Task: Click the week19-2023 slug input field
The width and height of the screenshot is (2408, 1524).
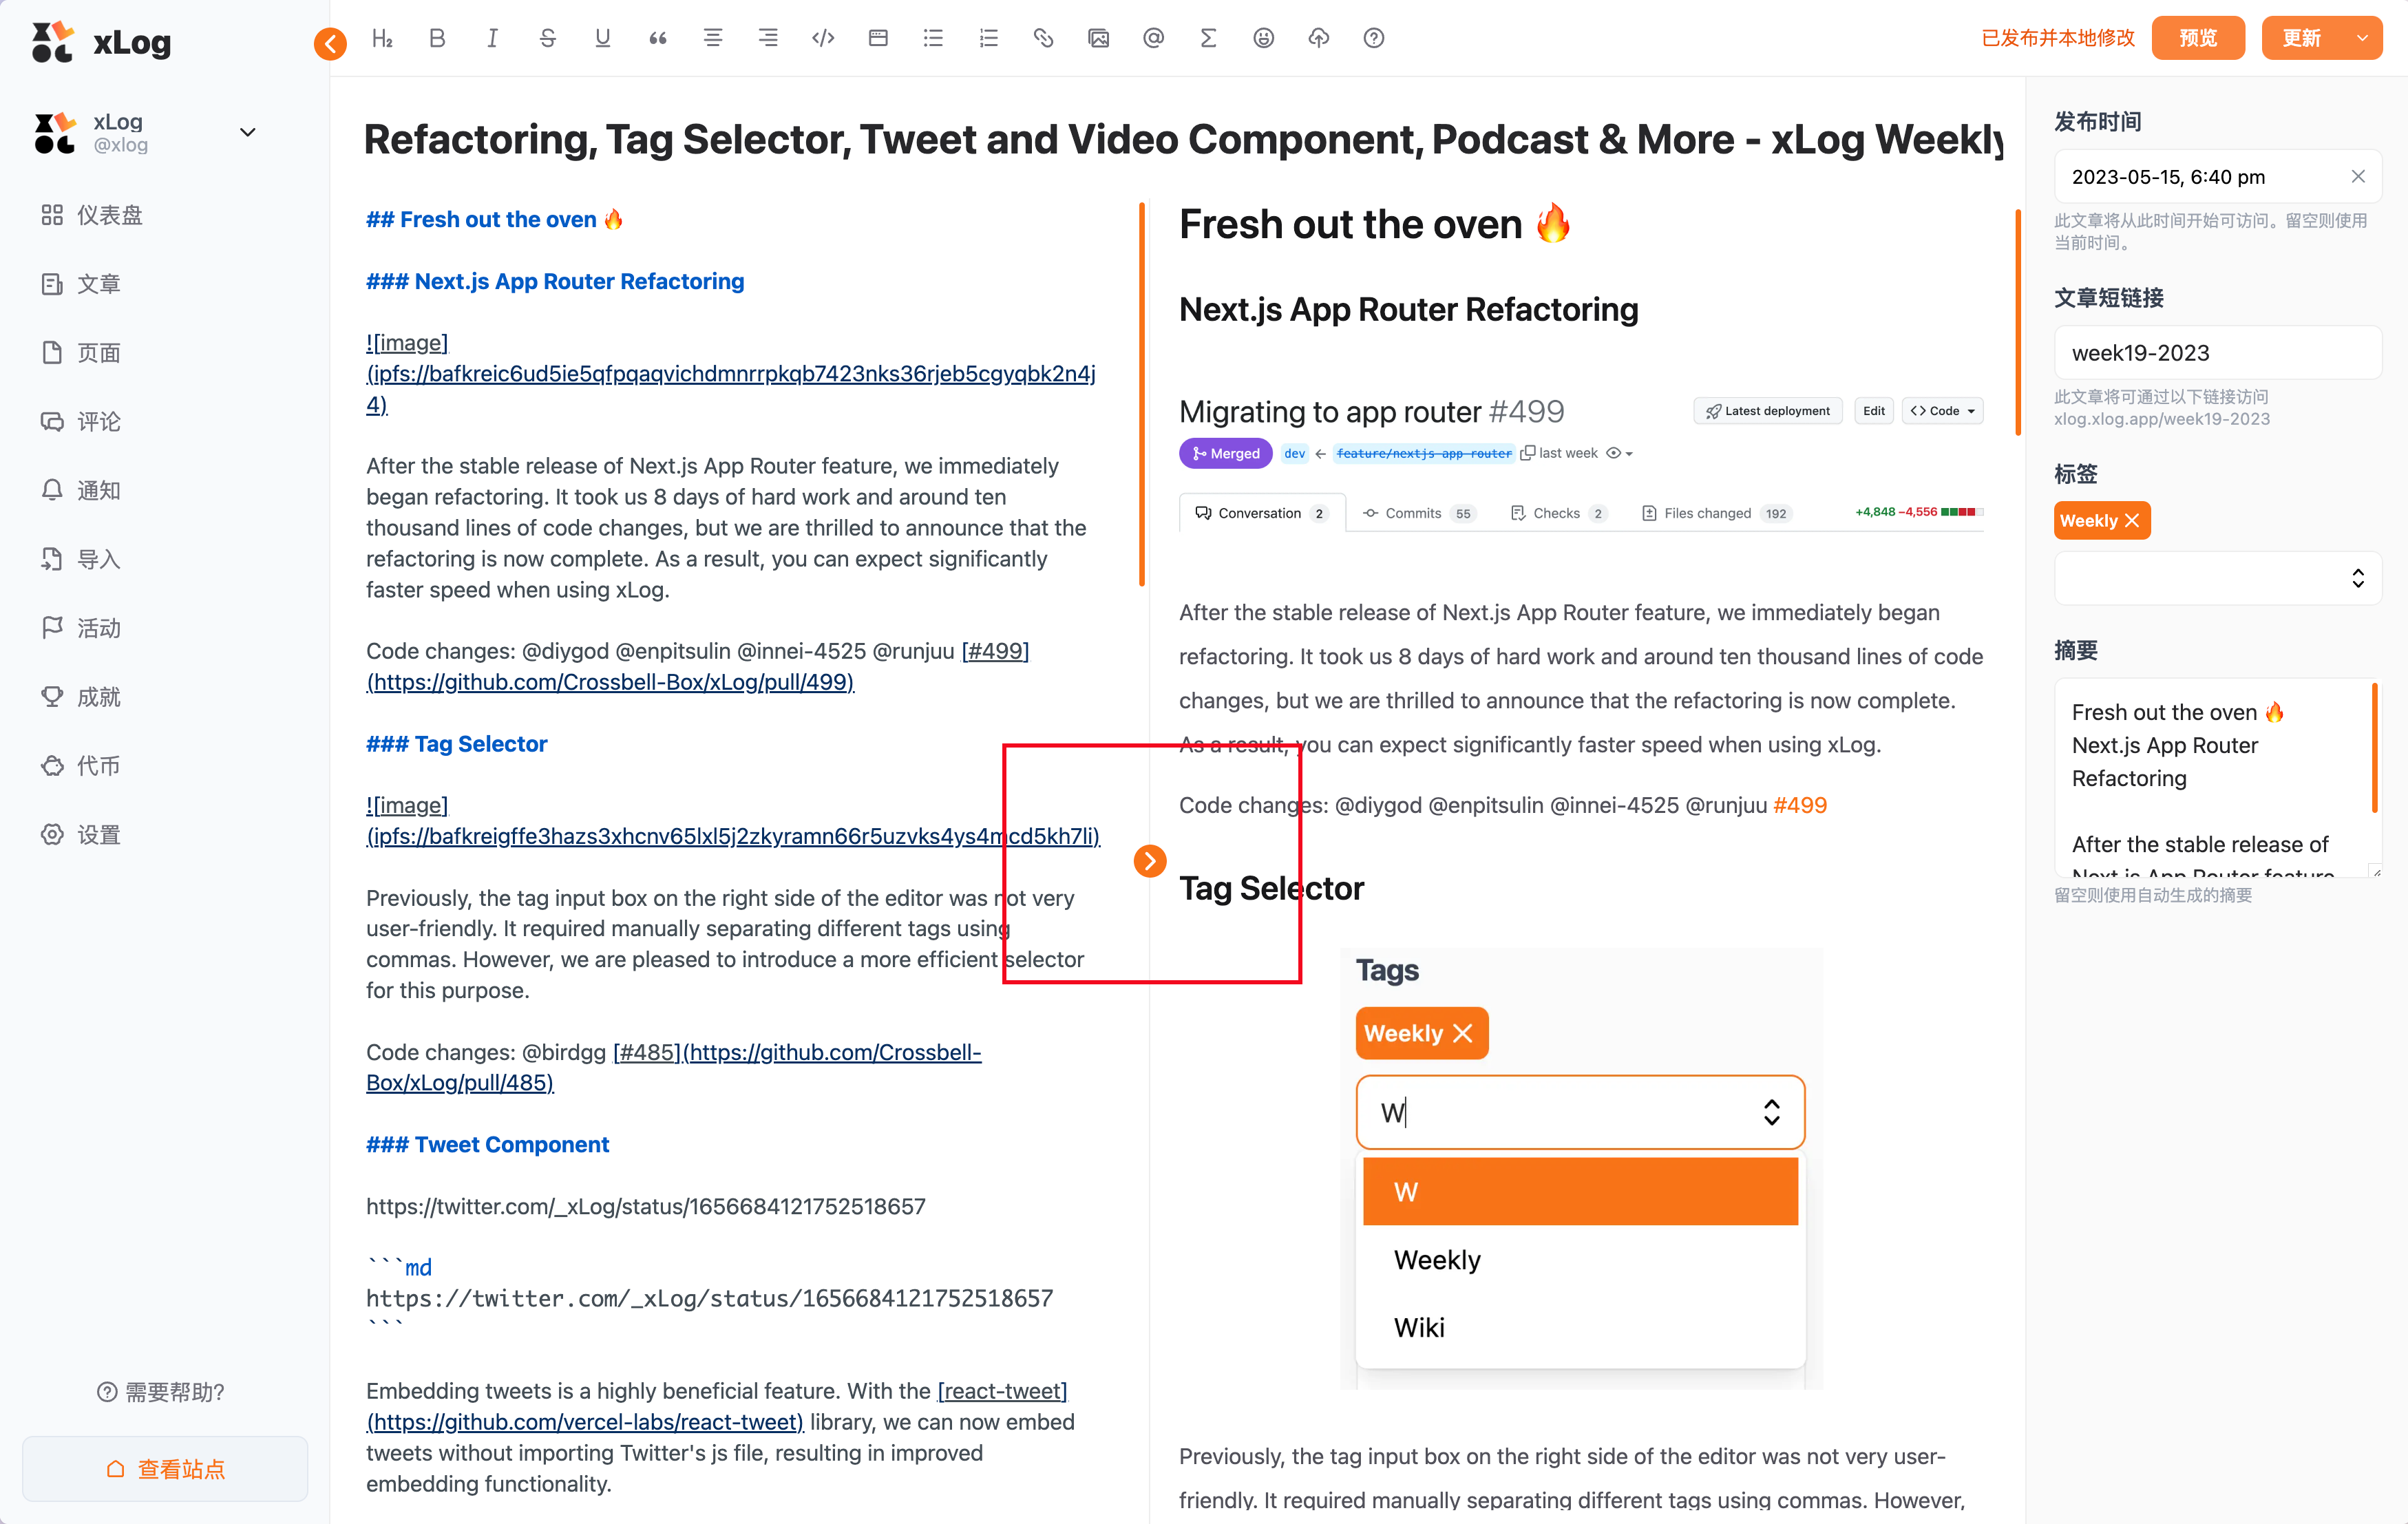Action: (2217, 353)
